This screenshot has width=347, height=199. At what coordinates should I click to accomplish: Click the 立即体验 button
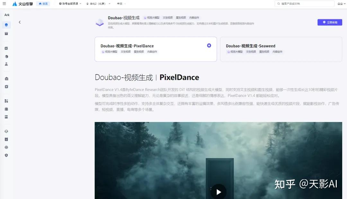[329, 22]
